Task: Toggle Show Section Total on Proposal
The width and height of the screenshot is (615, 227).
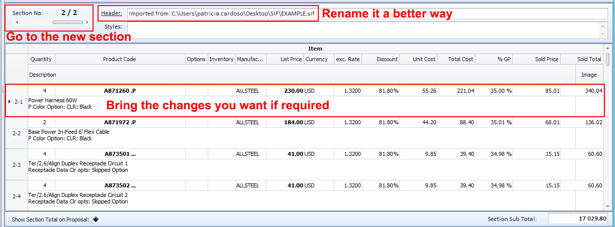Action: tap(96, 219)
